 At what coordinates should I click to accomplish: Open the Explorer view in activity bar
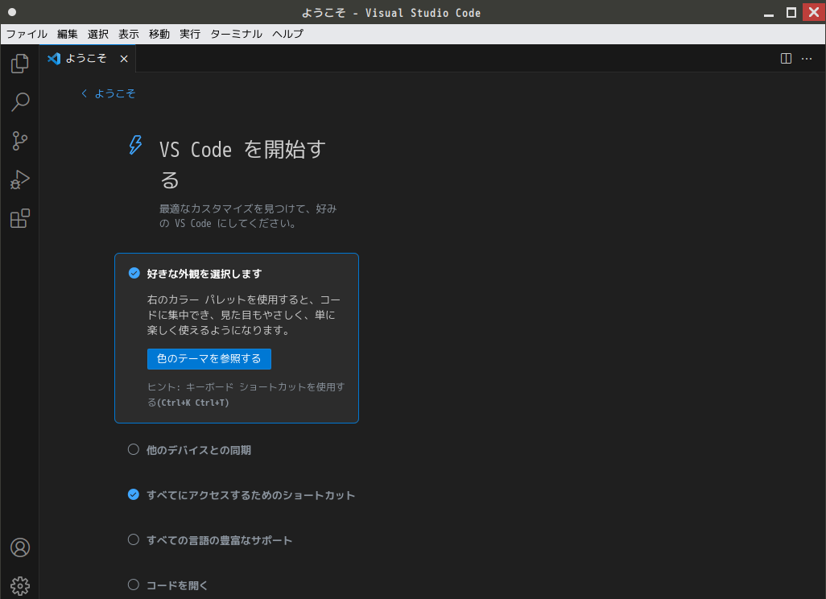[19, 64]
